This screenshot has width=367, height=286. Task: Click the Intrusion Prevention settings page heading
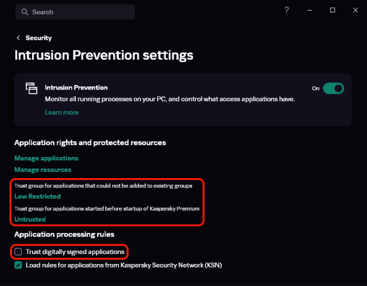(x=104, y=55)
